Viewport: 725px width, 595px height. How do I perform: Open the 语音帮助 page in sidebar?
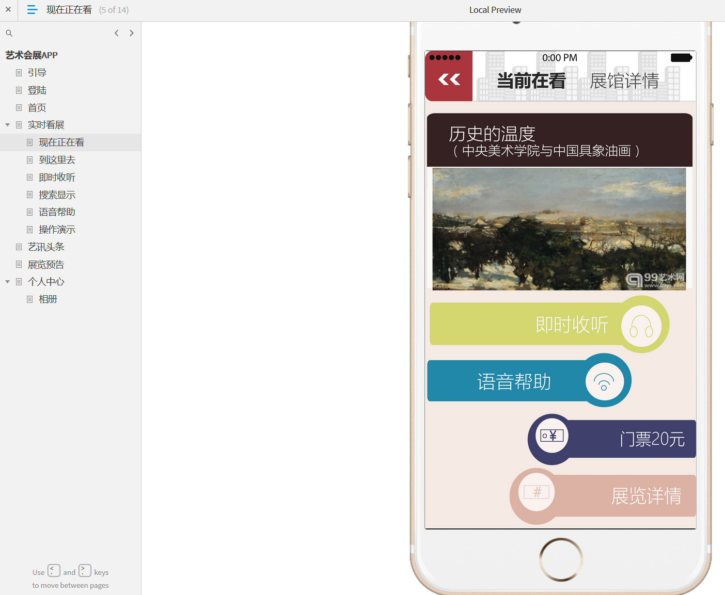[57, 212]
